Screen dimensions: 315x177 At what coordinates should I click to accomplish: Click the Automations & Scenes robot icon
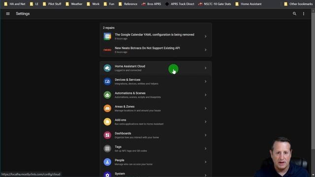pyautogui.click(x=107, y=95)
